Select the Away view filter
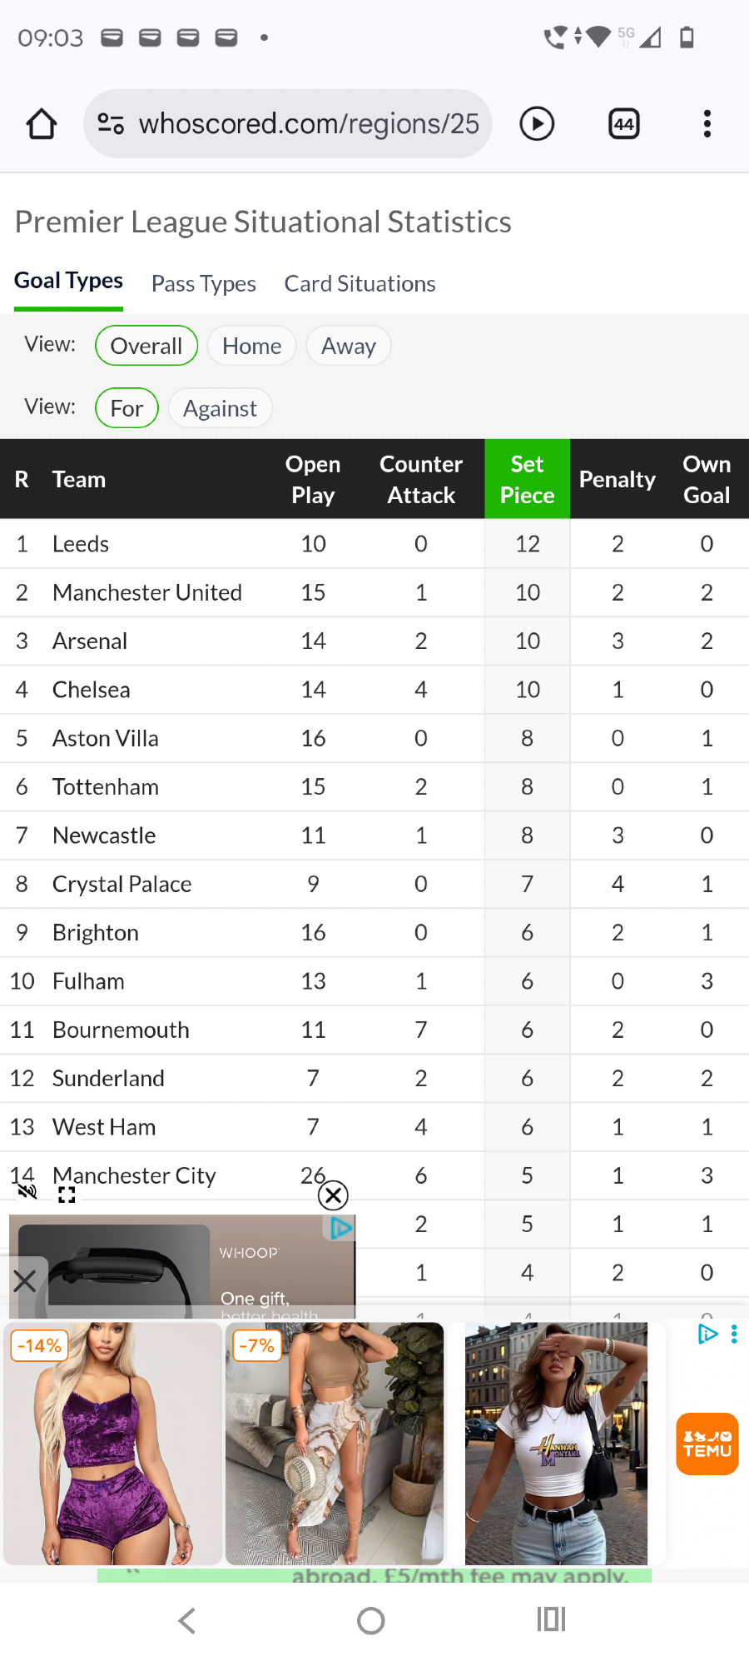Image resolution: width=749 pixels, height=1666 pixels. 348,346
